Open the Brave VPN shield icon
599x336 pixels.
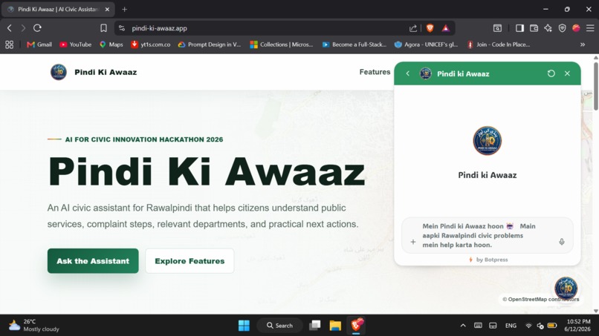562,28
